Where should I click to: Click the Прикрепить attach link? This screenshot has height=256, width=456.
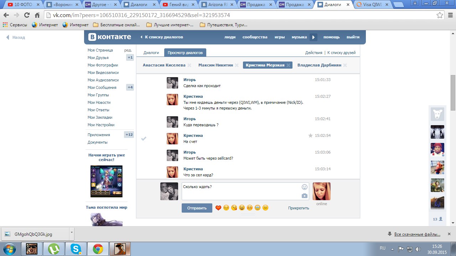[299, 208]
